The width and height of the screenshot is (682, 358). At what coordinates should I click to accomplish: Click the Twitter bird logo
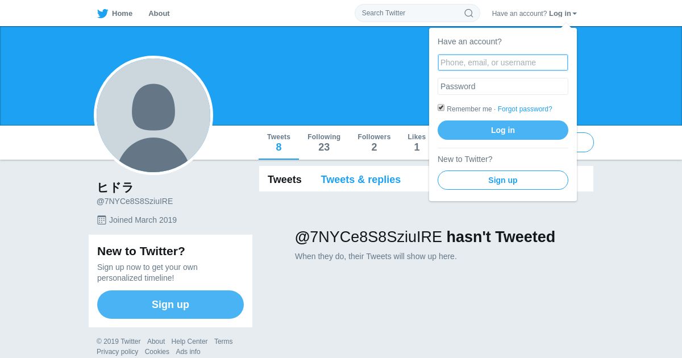[x=102, y=14]
